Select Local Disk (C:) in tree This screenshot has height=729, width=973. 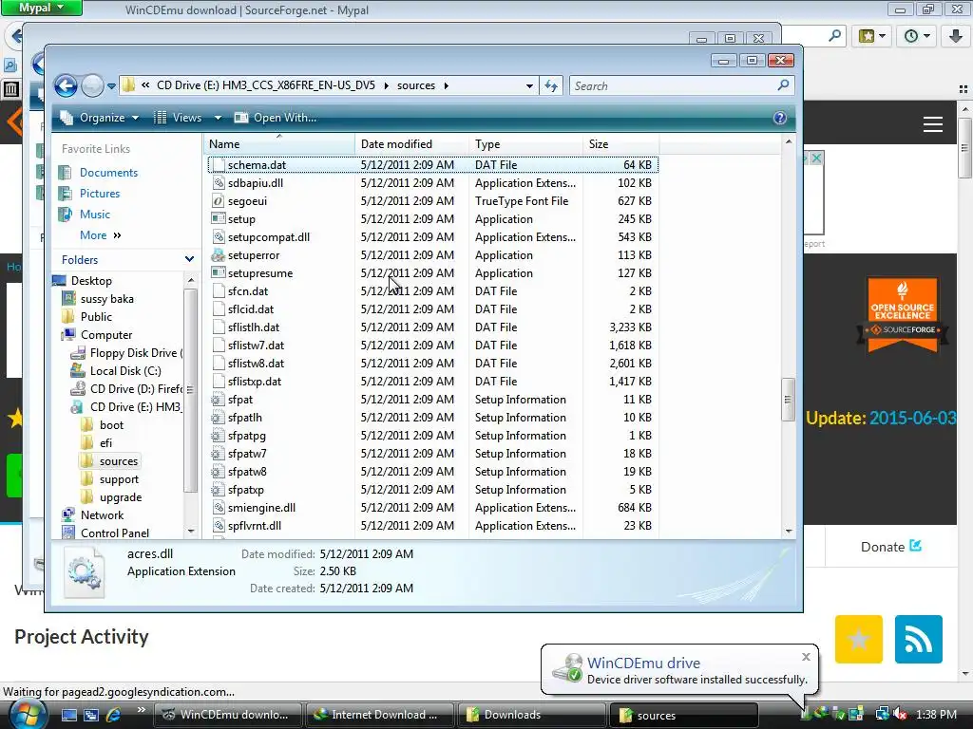pos(125,371)
